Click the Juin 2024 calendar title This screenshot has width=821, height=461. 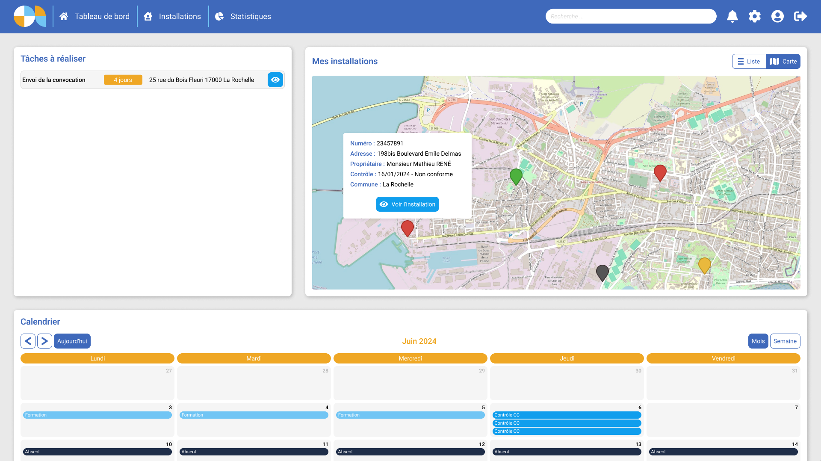[x=419, y=341]
